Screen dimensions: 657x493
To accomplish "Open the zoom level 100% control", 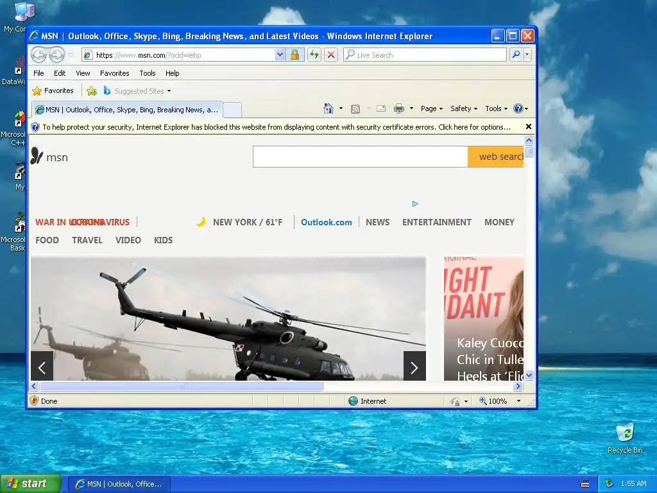I will click(499, 401).
